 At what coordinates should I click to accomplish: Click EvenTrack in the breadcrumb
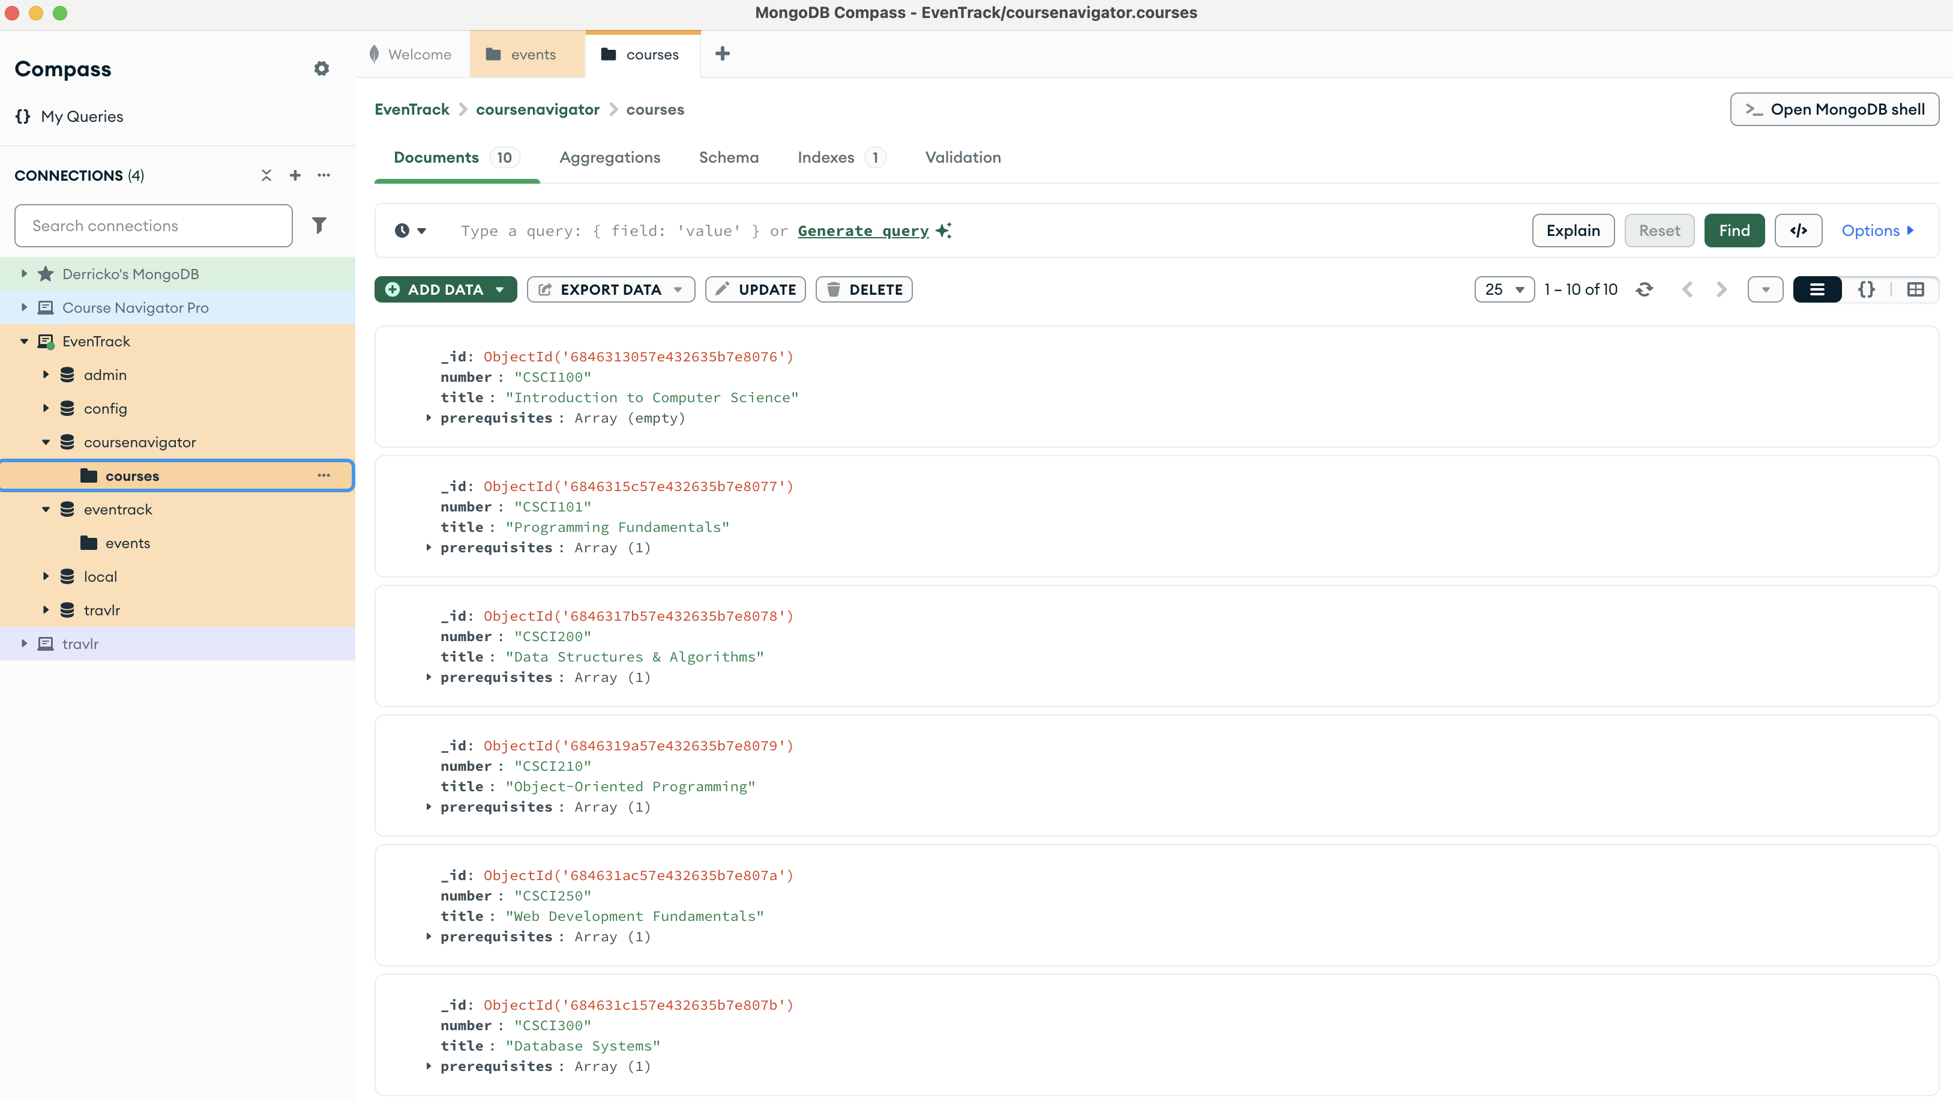point(412,109)
